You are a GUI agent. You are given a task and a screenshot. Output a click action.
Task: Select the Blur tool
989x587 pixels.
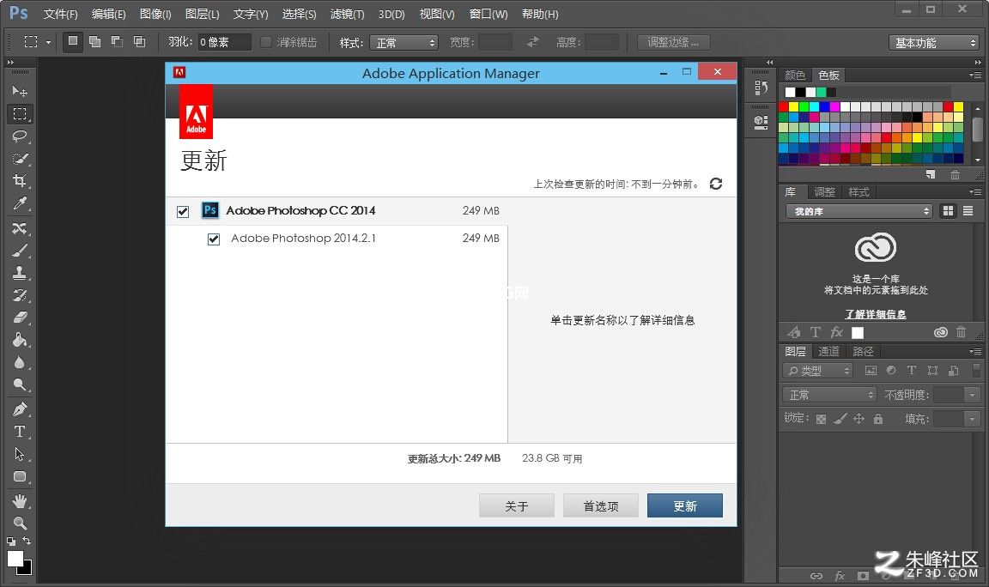(20, 362)
